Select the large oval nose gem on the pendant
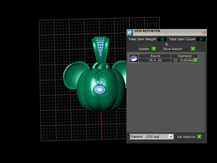 click(x=99, y=90)
